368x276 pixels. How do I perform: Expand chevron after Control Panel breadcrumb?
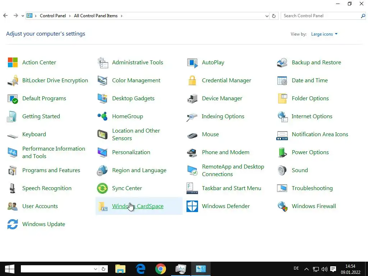70,16
